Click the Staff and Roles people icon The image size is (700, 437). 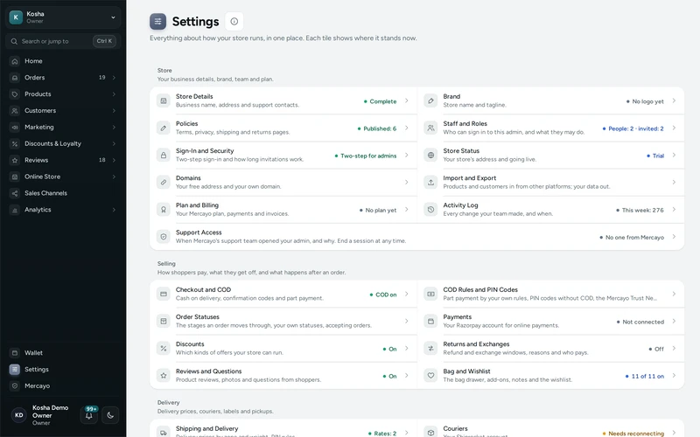[430, 128]
